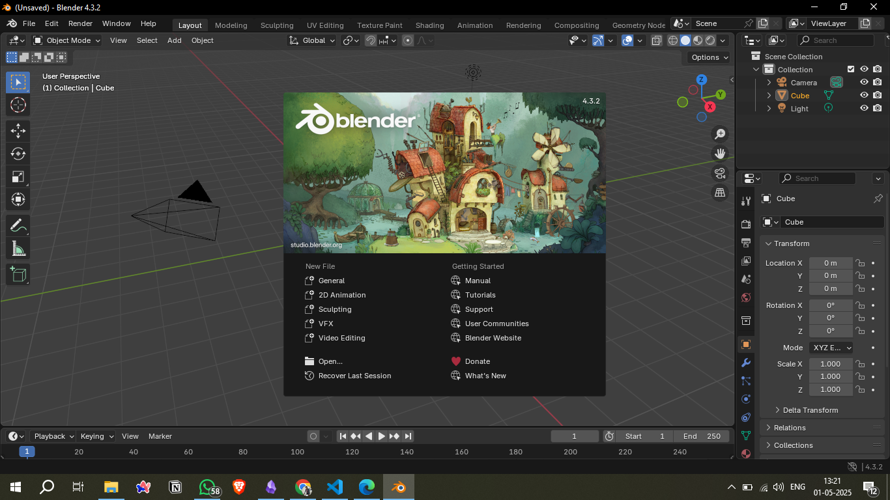890x500 pixels.
Task: Select the Add Cube tool
Action: [x=18, y=275]
